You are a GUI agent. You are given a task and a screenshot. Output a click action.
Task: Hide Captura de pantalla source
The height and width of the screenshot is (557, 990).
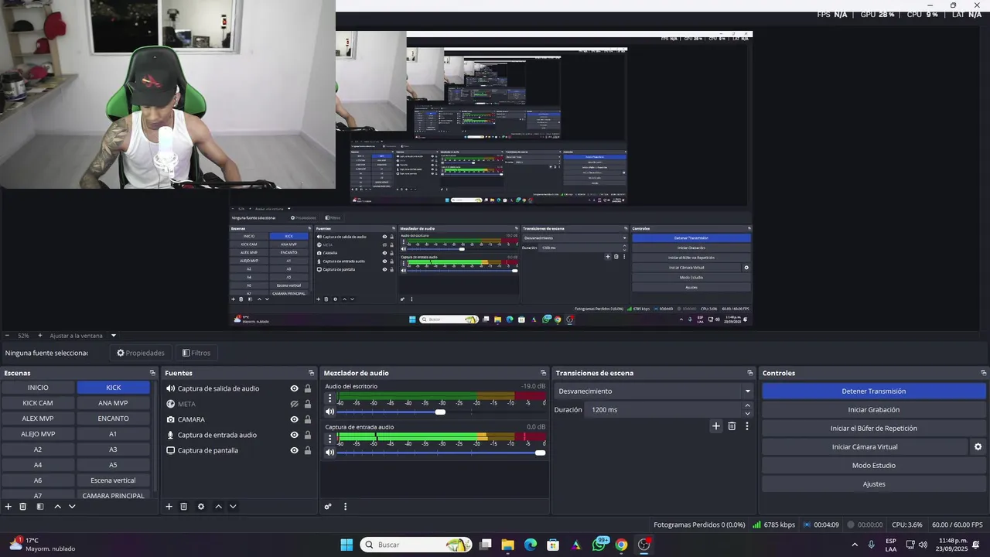[x=294, y=450]
